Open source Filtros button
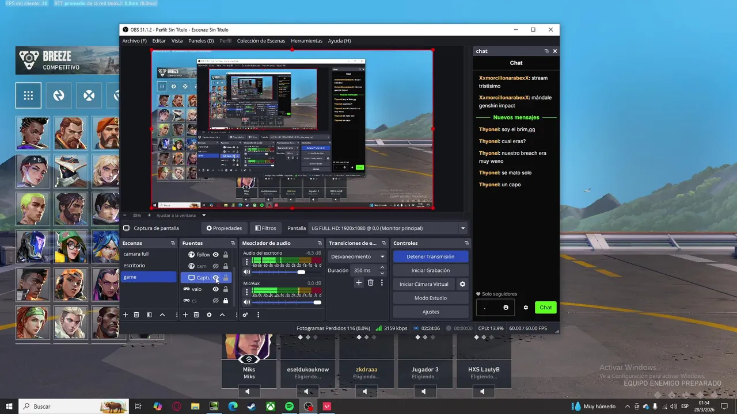This screenshot has height=414, width=737. [x=265, y=228]
